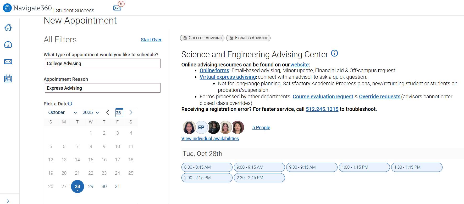
Task: Go to previous month in calendar
Action: click(x=108, y=112)
